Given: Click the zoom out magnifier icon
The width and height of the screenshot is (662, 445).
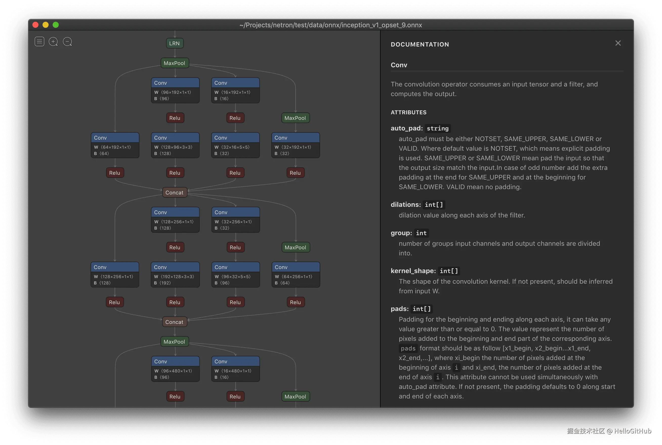Looking at the screenshot, I should tap(67, 42).
